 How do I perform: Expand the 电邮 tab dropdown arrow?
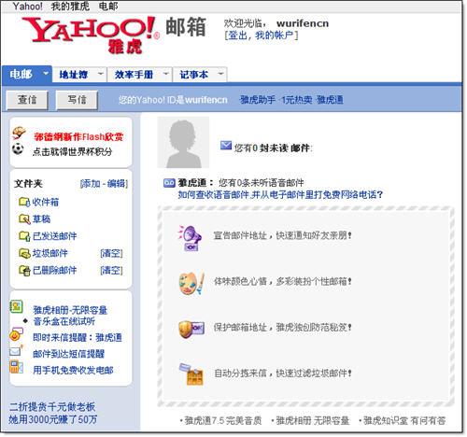pos(46,74)
